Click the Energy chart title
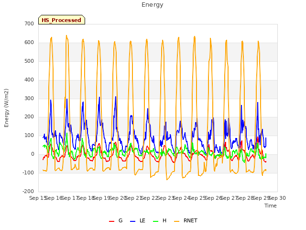Image resolution: width=306 pixels, height=230 pixels. [x=153, y=5]
